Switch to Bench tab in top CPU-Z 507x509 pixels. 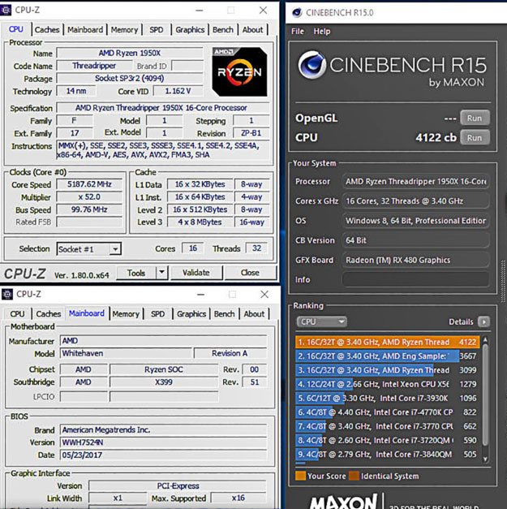[x=223, y=29]
